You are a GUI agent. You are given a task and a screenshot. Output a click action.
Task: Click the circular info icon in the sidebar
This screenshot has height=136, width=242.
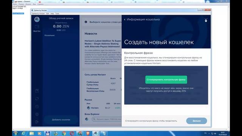click(37, 107)
